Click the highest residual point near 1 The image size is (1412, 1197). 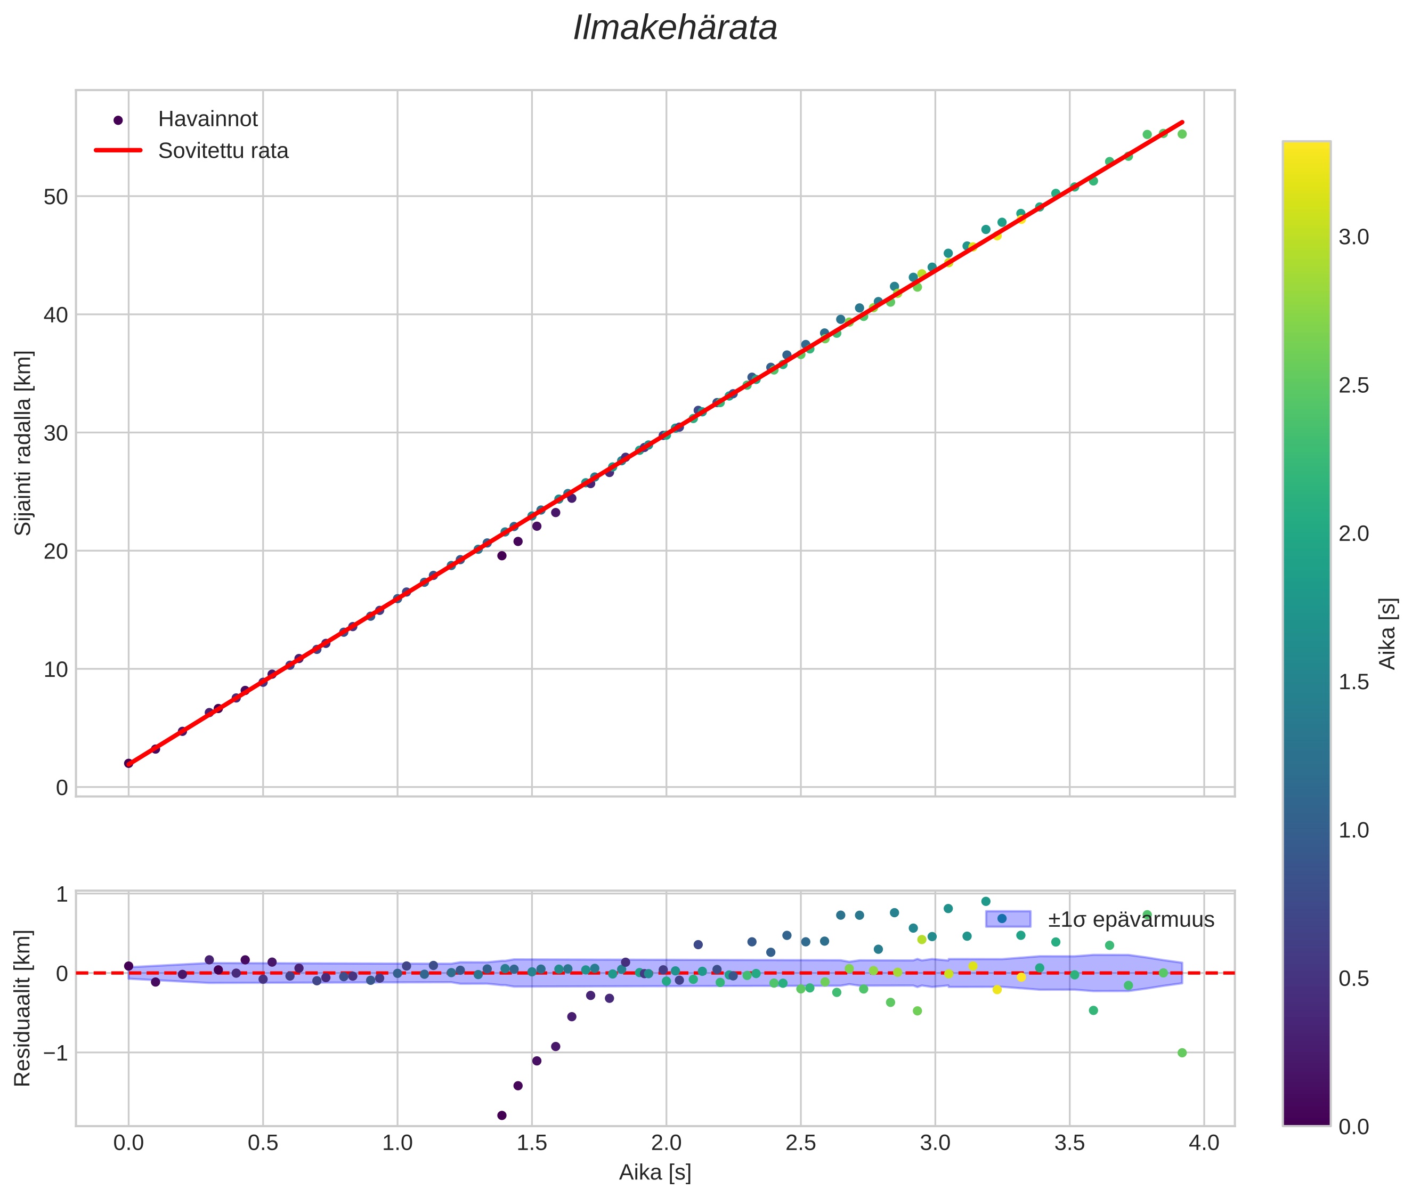(x=985, y=901)
